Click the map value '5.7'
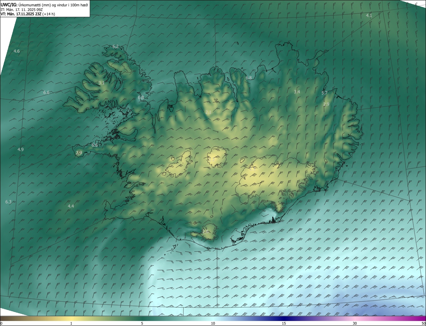The height and width of the screenshot is (326, 426). coord(324,93)
